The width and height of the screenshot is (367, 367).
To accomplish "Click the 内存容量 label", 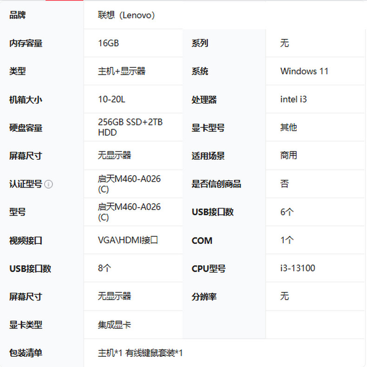I will [26, 43].
